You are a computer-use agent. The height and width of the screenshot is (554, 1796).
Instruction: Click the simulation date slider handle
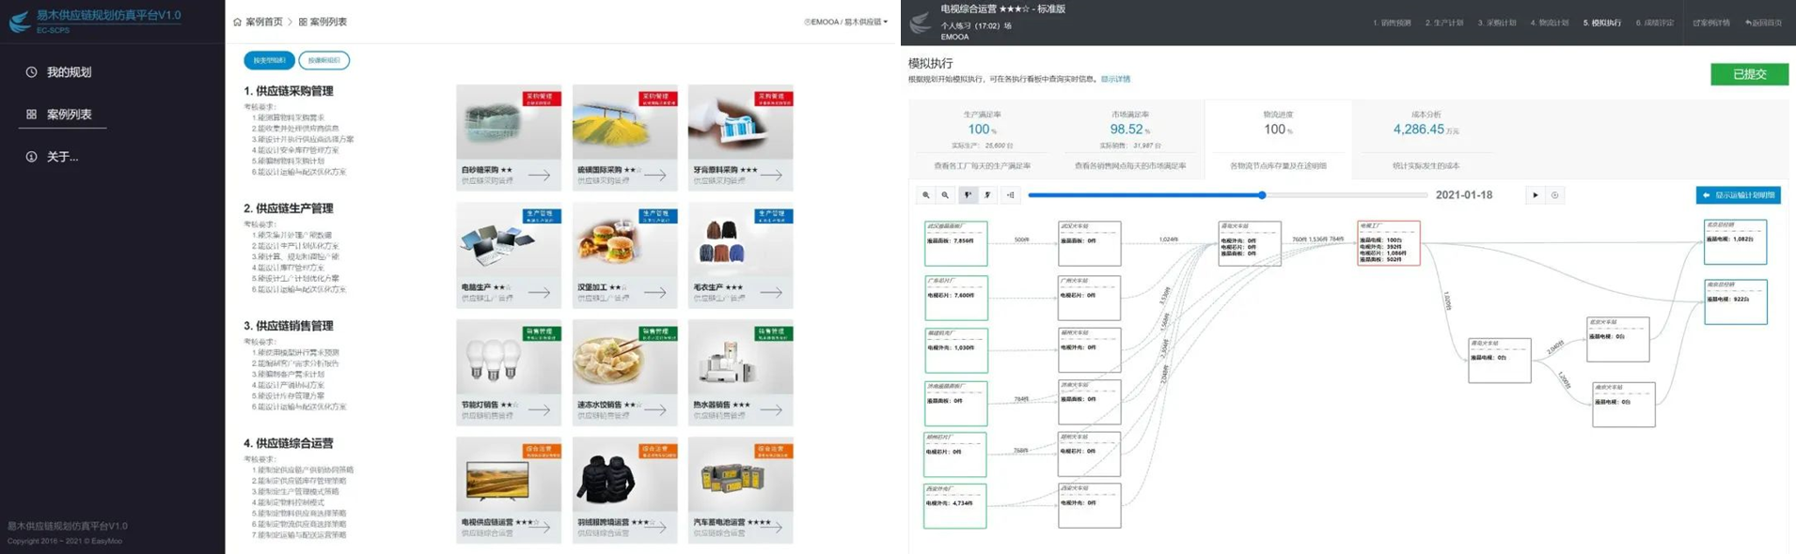pyautogui.click(x=1262, y=195)
